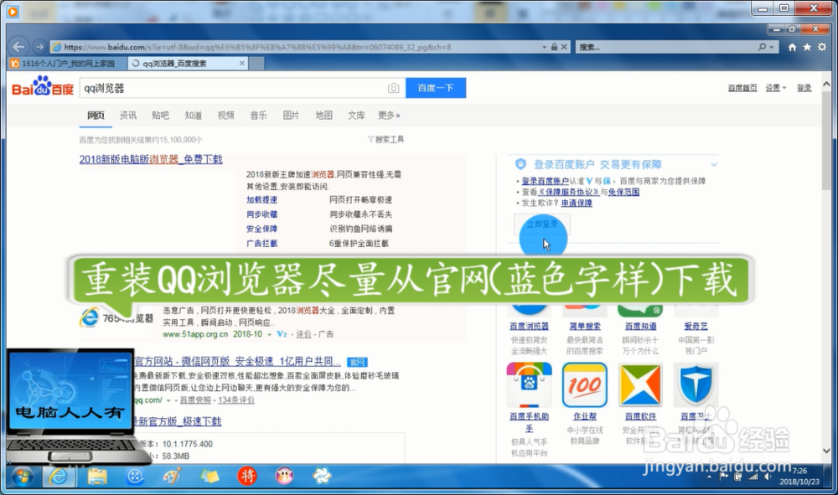Click the 百度软件 app icon
This screenshot has width=838, height=495.
(640, 384)
